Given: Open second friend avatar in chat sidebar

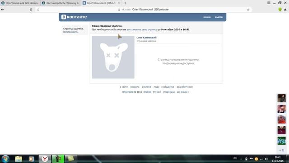Looking at the screenshot, I should (282, 109).
